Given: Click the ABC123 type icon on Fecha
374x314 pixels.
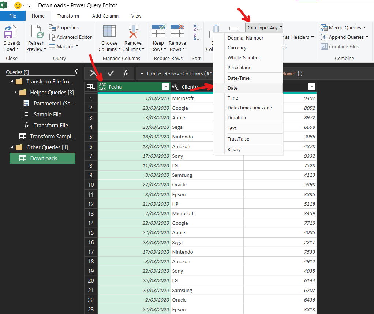Looking at the screenshot, I should tap(102, 87).
